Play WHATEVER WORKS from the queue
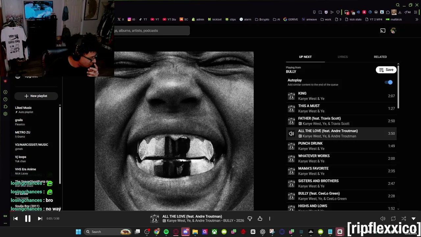The width and height of the screenshot is (421, 237). pyautogui.click(x=341, y=158)
